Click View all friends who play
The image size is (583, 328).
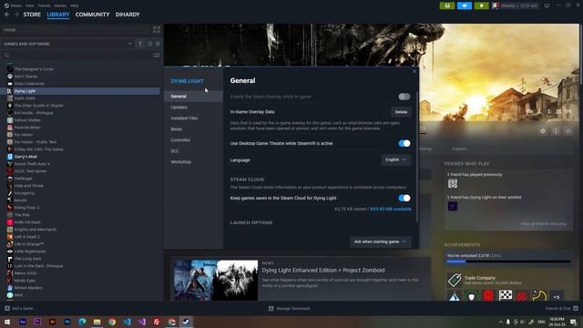click(x=543, y=224)
